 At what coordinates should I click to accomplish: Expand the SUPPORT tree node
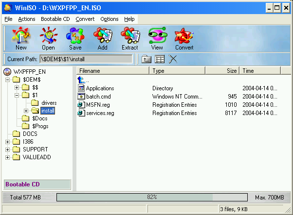pyautogui.click(x=7, y=149)
